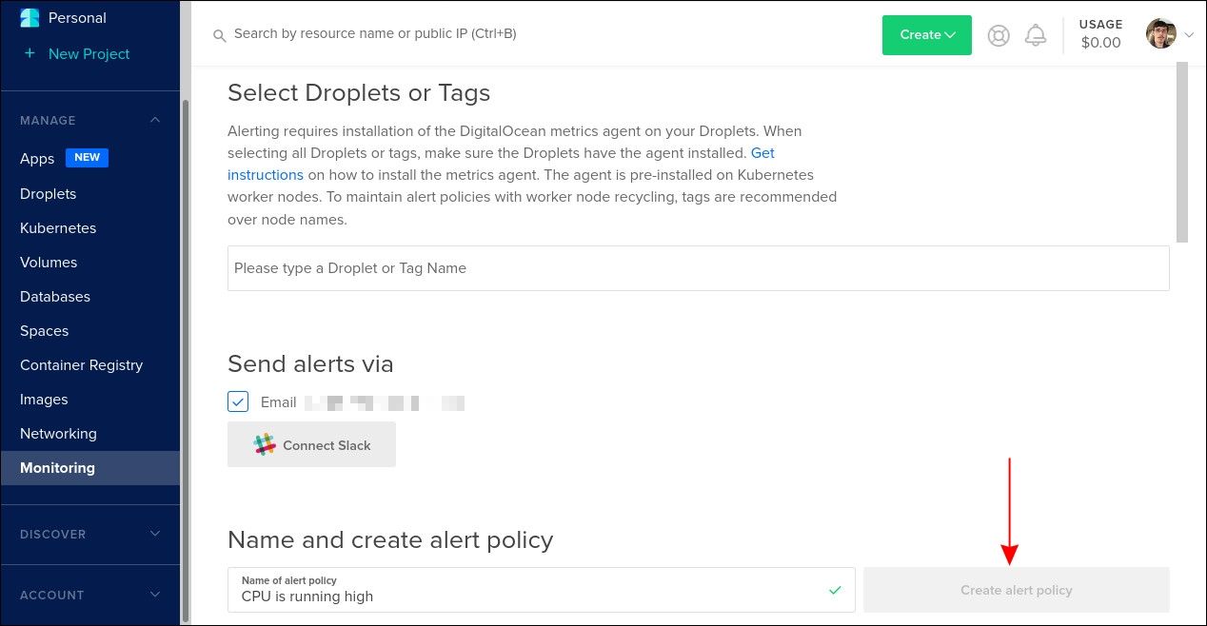Screen dimensions: 1207x626
Task: Open the DigitalOcean home logo
Action: (x=28, y=17)
